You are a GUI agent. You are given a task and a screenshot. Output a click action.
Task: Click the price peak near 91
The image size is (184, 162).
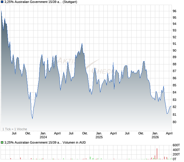click(82, 44)
